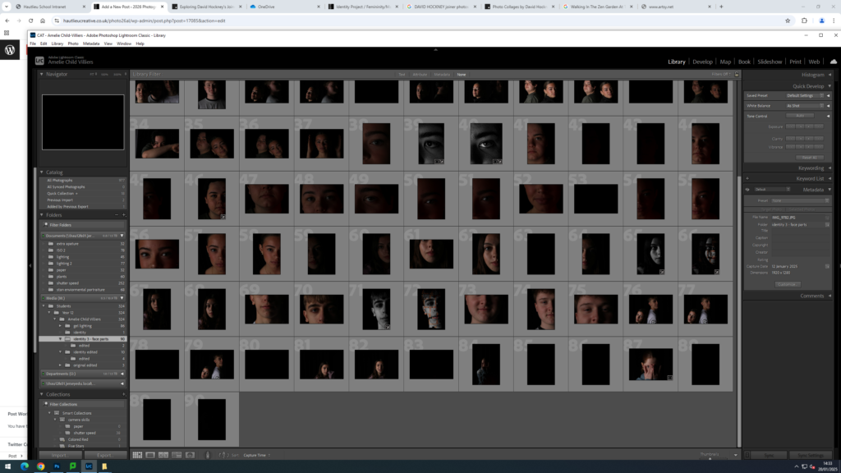Open browser extensions puzzle icon
This screenshot has width=841, height=473.
click(804, 21)
